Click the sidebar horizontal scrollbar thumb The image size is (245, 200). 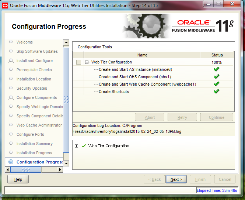tap(26, 170)
